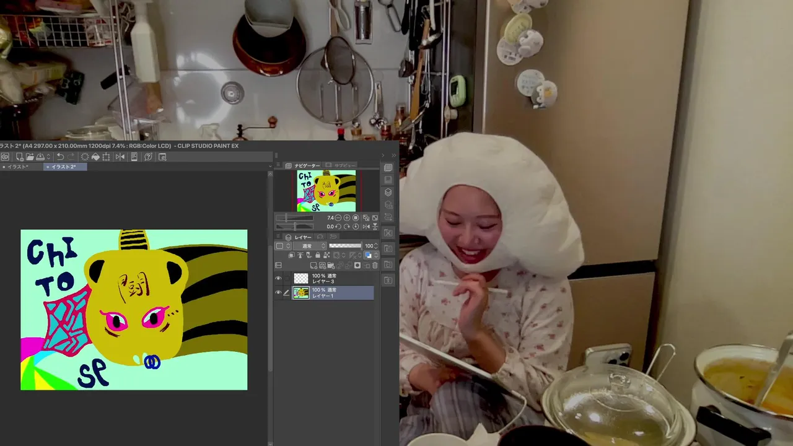
Task: Open the tablet/smartphone connect icon
Action: (134, 157)
